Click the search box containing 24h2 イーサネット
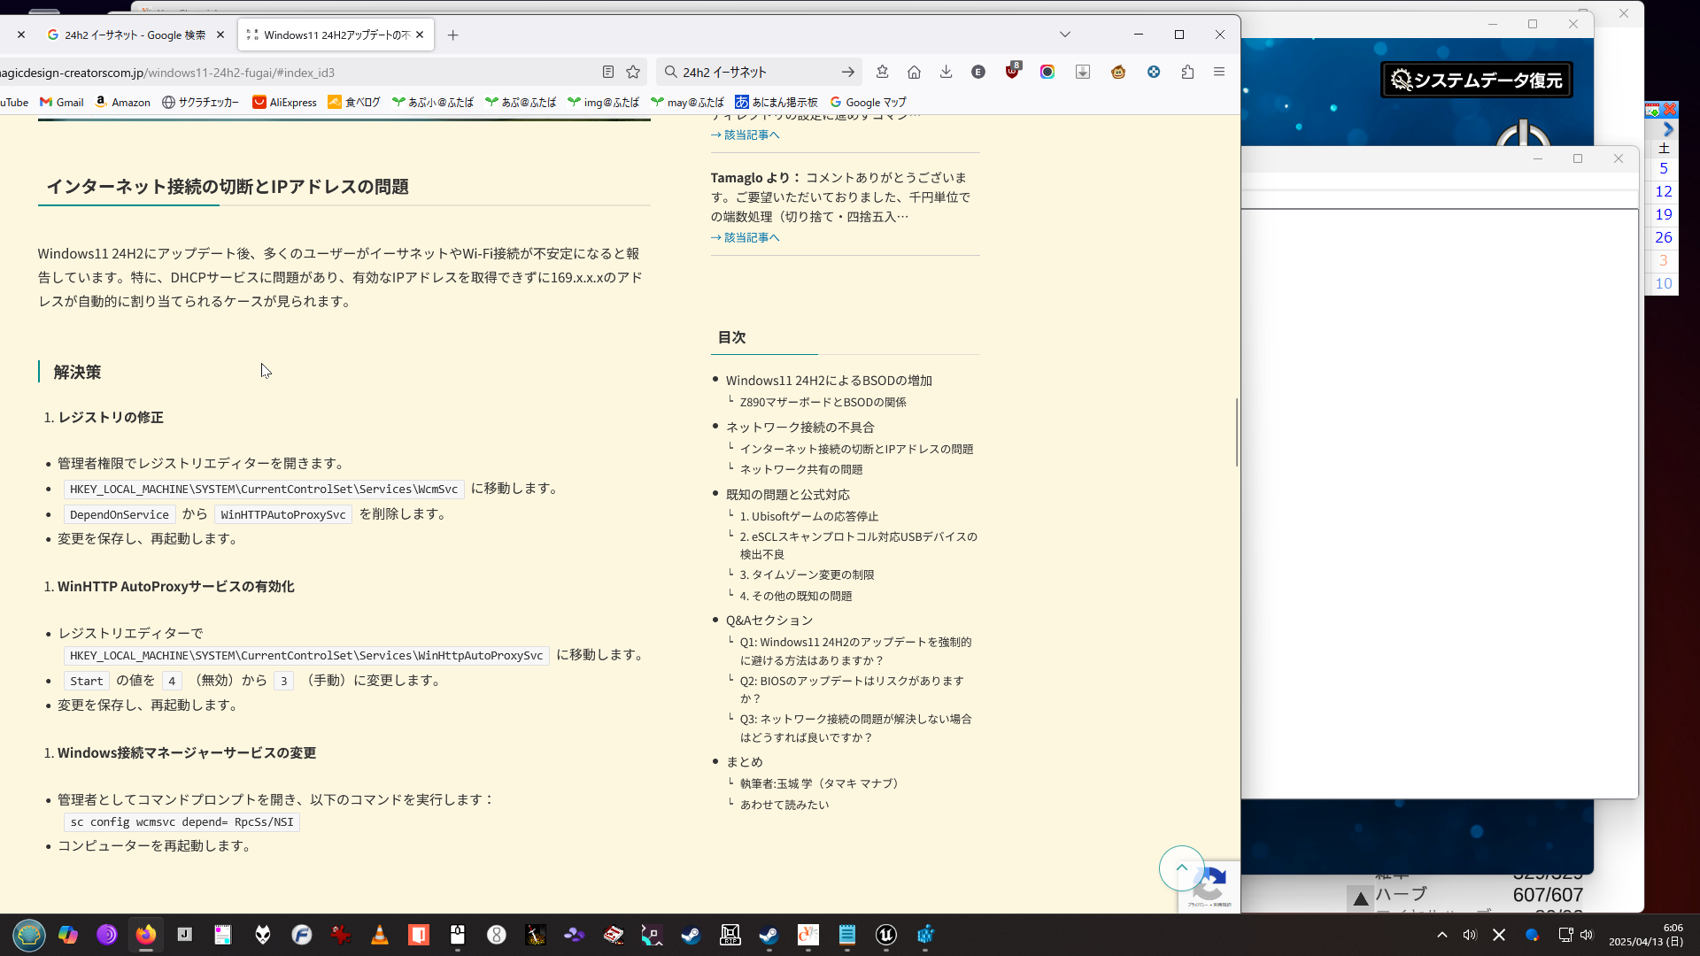Screen dimensions: 1700x956 [x=753, y=72]
